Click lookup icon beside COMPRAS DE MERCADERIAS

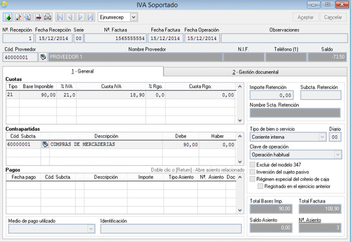click(x=45, y=144)
